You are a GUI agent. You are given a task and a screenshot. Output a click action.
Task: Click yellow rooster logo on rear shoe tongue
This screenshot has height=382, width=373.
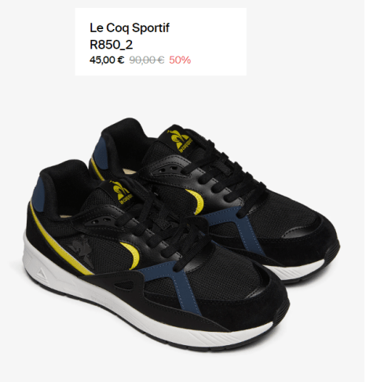(181, 140)
